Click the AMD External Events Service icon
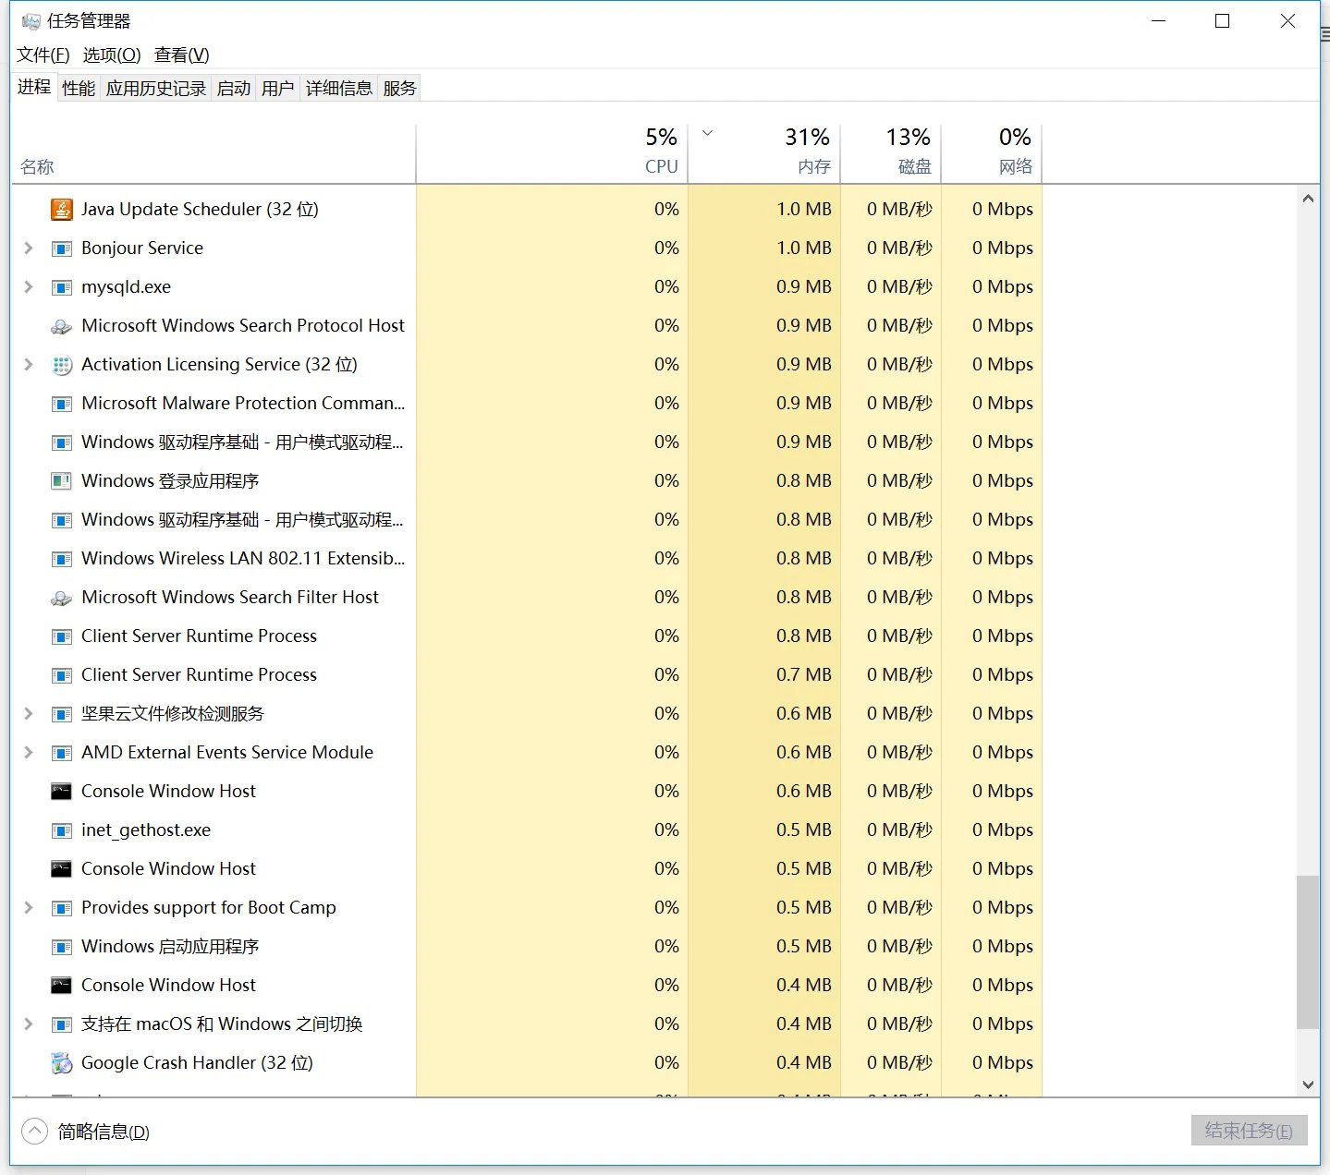Viewport: 1330px width, 1175px height. (61, 753)
